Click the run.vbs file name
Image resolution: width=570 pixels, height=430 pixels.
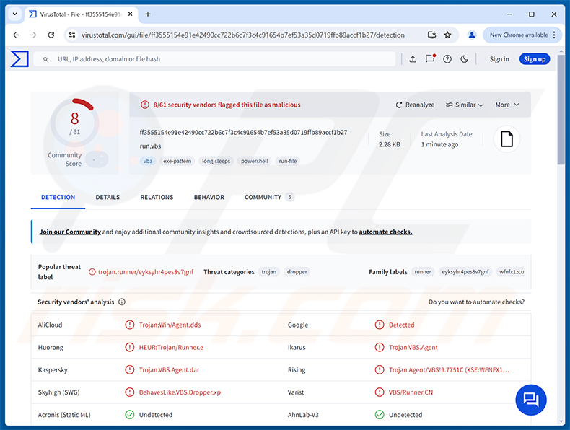pyautogui.click(x=150, y=146)
